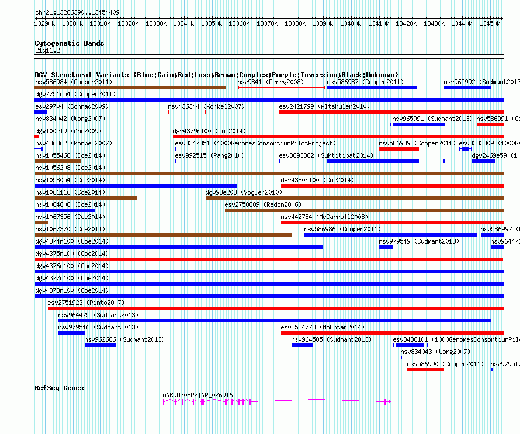
Task: Open the esv992515 (Pang2010) label
Action: point(210,155)
